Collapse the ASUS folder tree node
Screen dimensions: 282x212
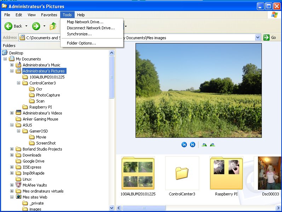click(x=12, y=125)
